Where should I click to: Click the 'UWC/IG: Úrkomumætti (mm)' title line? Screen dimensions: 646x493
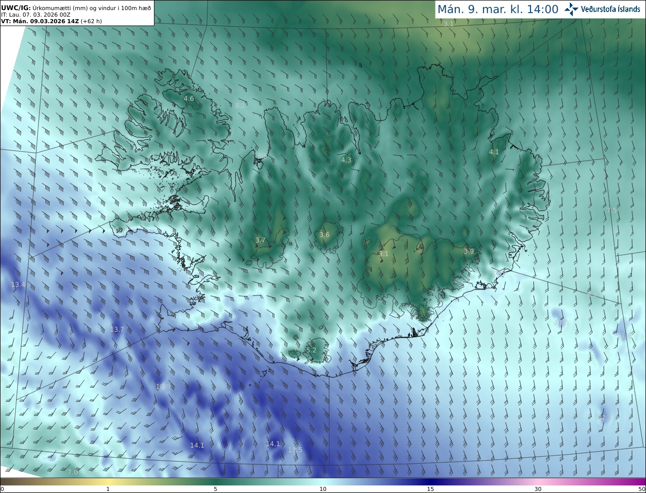[76, 8]
